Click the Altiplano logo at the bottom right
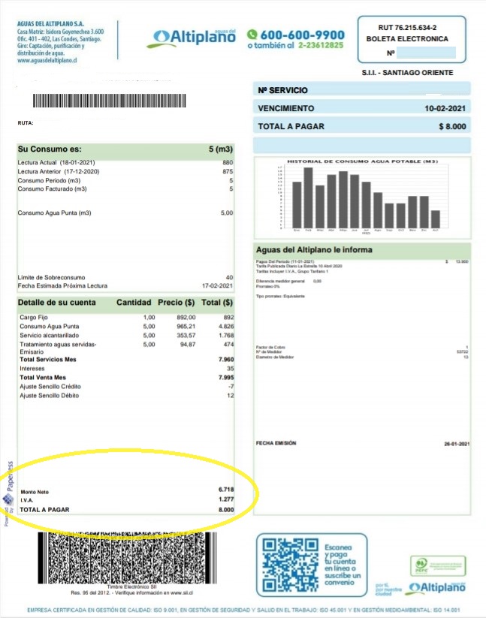 point(437,587)
